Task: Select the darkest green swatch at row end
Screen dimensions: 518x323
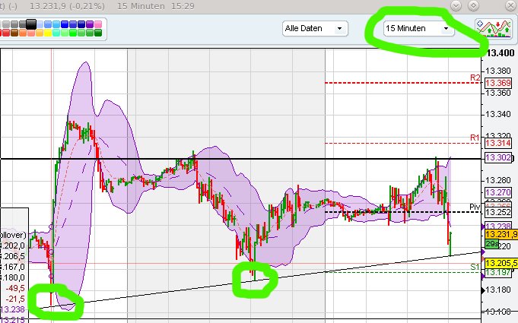Action: click(x=98, y=33)
